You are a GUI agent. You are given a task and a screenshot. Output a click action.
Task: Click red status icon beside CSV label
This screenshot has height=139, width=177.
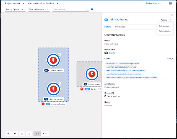pyautogui.click(x=82, y=89)
